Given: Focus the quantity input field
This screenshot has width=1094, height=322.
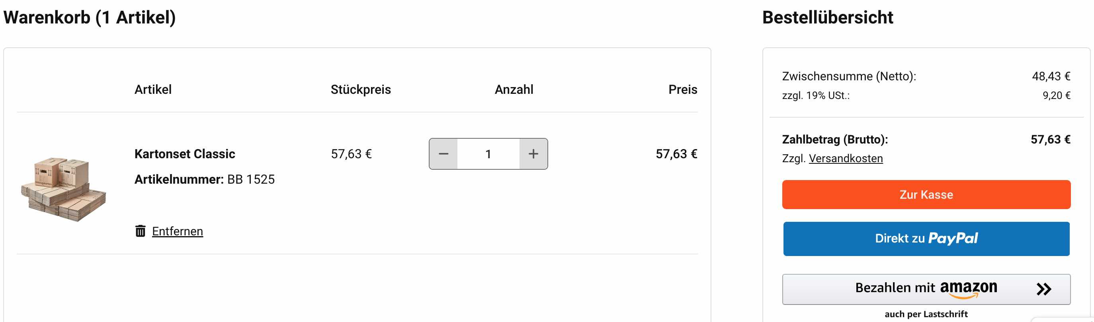Looking at the screenshot, I should 488,153.
